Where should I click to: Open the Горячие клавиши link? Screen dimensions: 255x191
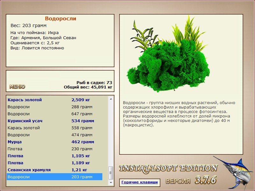pos(140,182)
